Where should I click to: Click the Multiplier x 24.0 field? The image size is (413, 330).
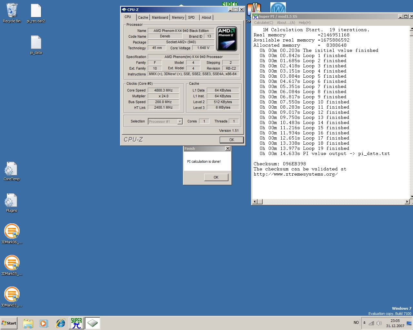click(x=164, y=96)
